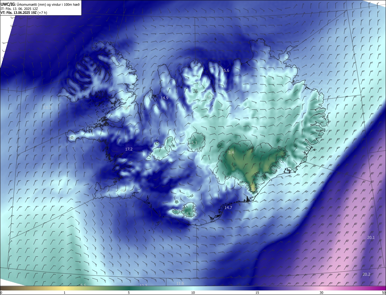Click the map value label 14.7
This screenshot has width=386, height=295.
228,208
